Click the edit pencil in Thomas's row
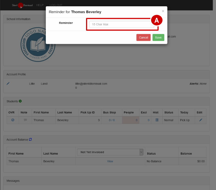Image resolution: width=216 pixels, height=190 pixels. [x=201, y=120]
